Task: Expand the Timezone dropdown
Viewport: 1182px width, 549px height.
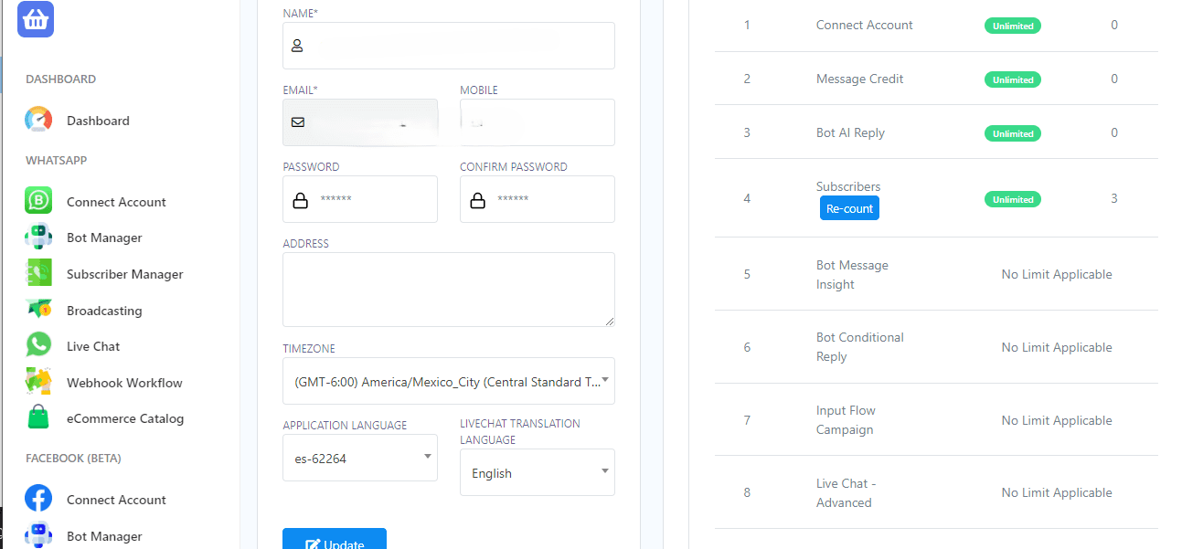Action: [448, 381]
